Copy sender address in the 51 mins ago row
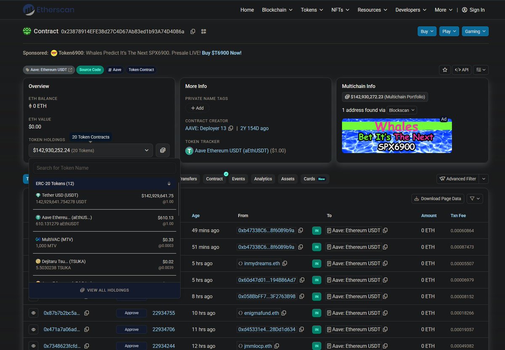The height and width of the screenshot is (350, 505). [300, 247]
